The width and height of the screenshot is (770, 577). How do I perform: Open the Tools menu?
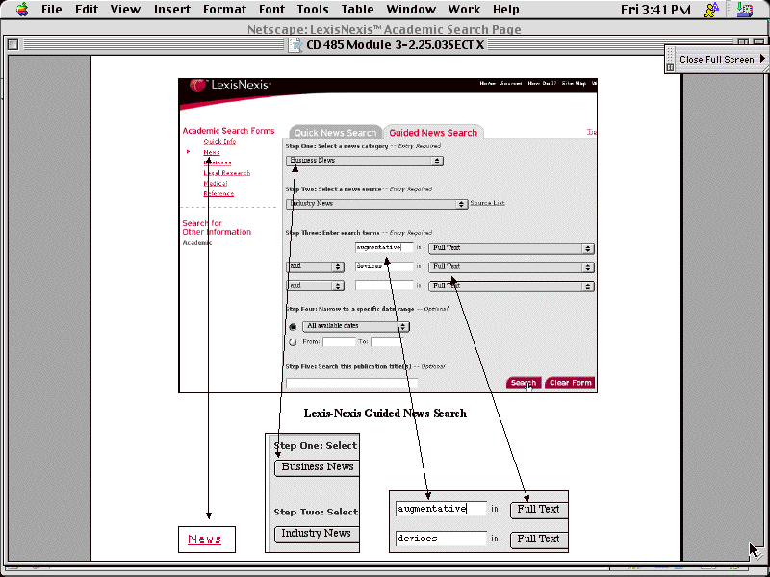312,10
